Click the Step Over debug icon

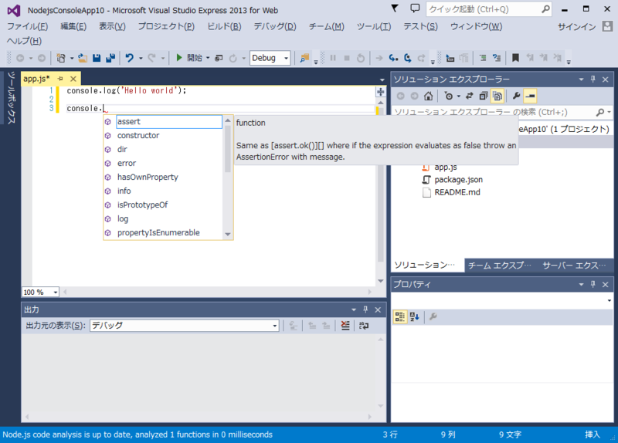[x=408, y=58]
